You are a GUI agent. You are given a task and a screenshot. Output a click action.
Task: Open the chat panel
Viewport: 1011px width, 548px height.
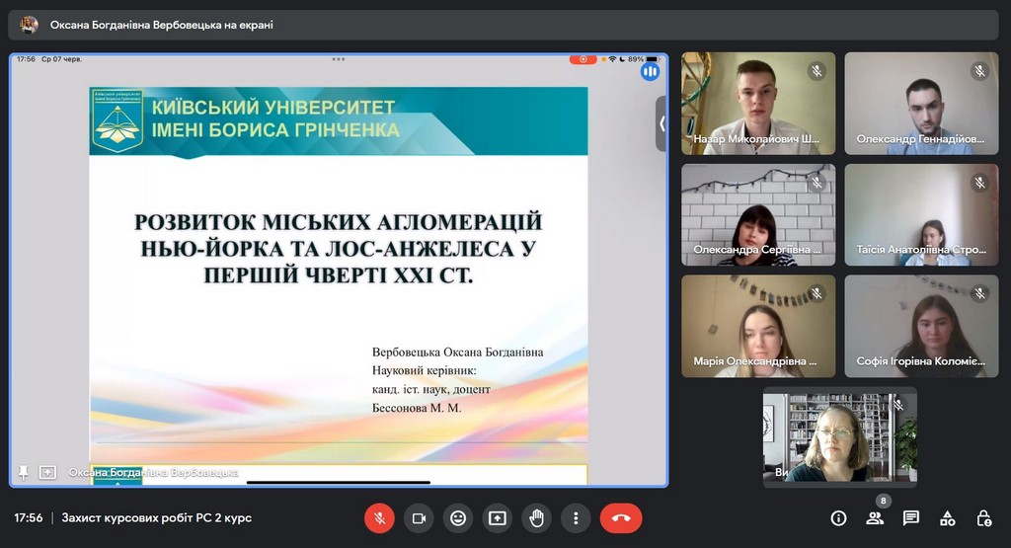[910, 517]
